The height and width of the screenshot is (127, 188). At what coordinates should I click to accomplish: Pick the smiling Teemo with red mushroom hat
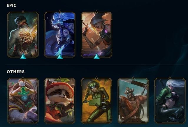[x=60, y=101]
